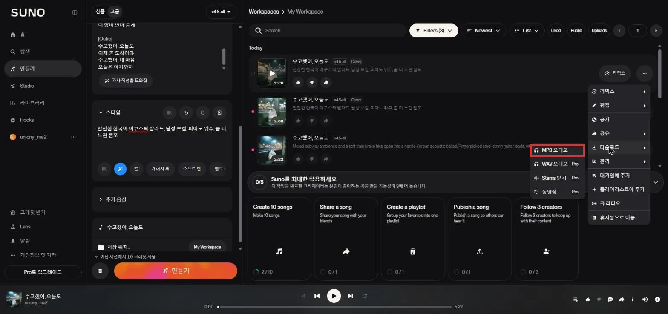668x314 pixels.
Task: Click the orange 만들기 create button
Action: pyautogui.click(x=176, y=271)
